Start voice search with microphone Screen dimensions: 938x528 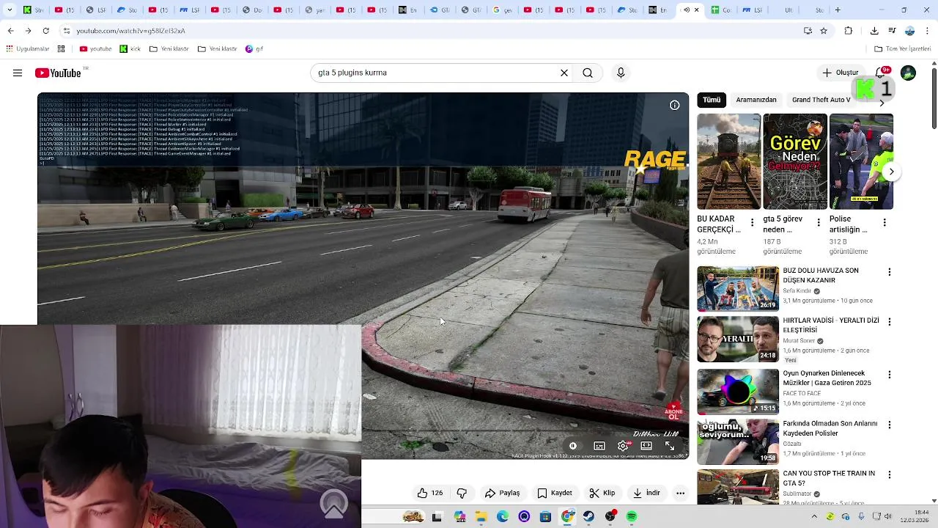click(621, 73)
